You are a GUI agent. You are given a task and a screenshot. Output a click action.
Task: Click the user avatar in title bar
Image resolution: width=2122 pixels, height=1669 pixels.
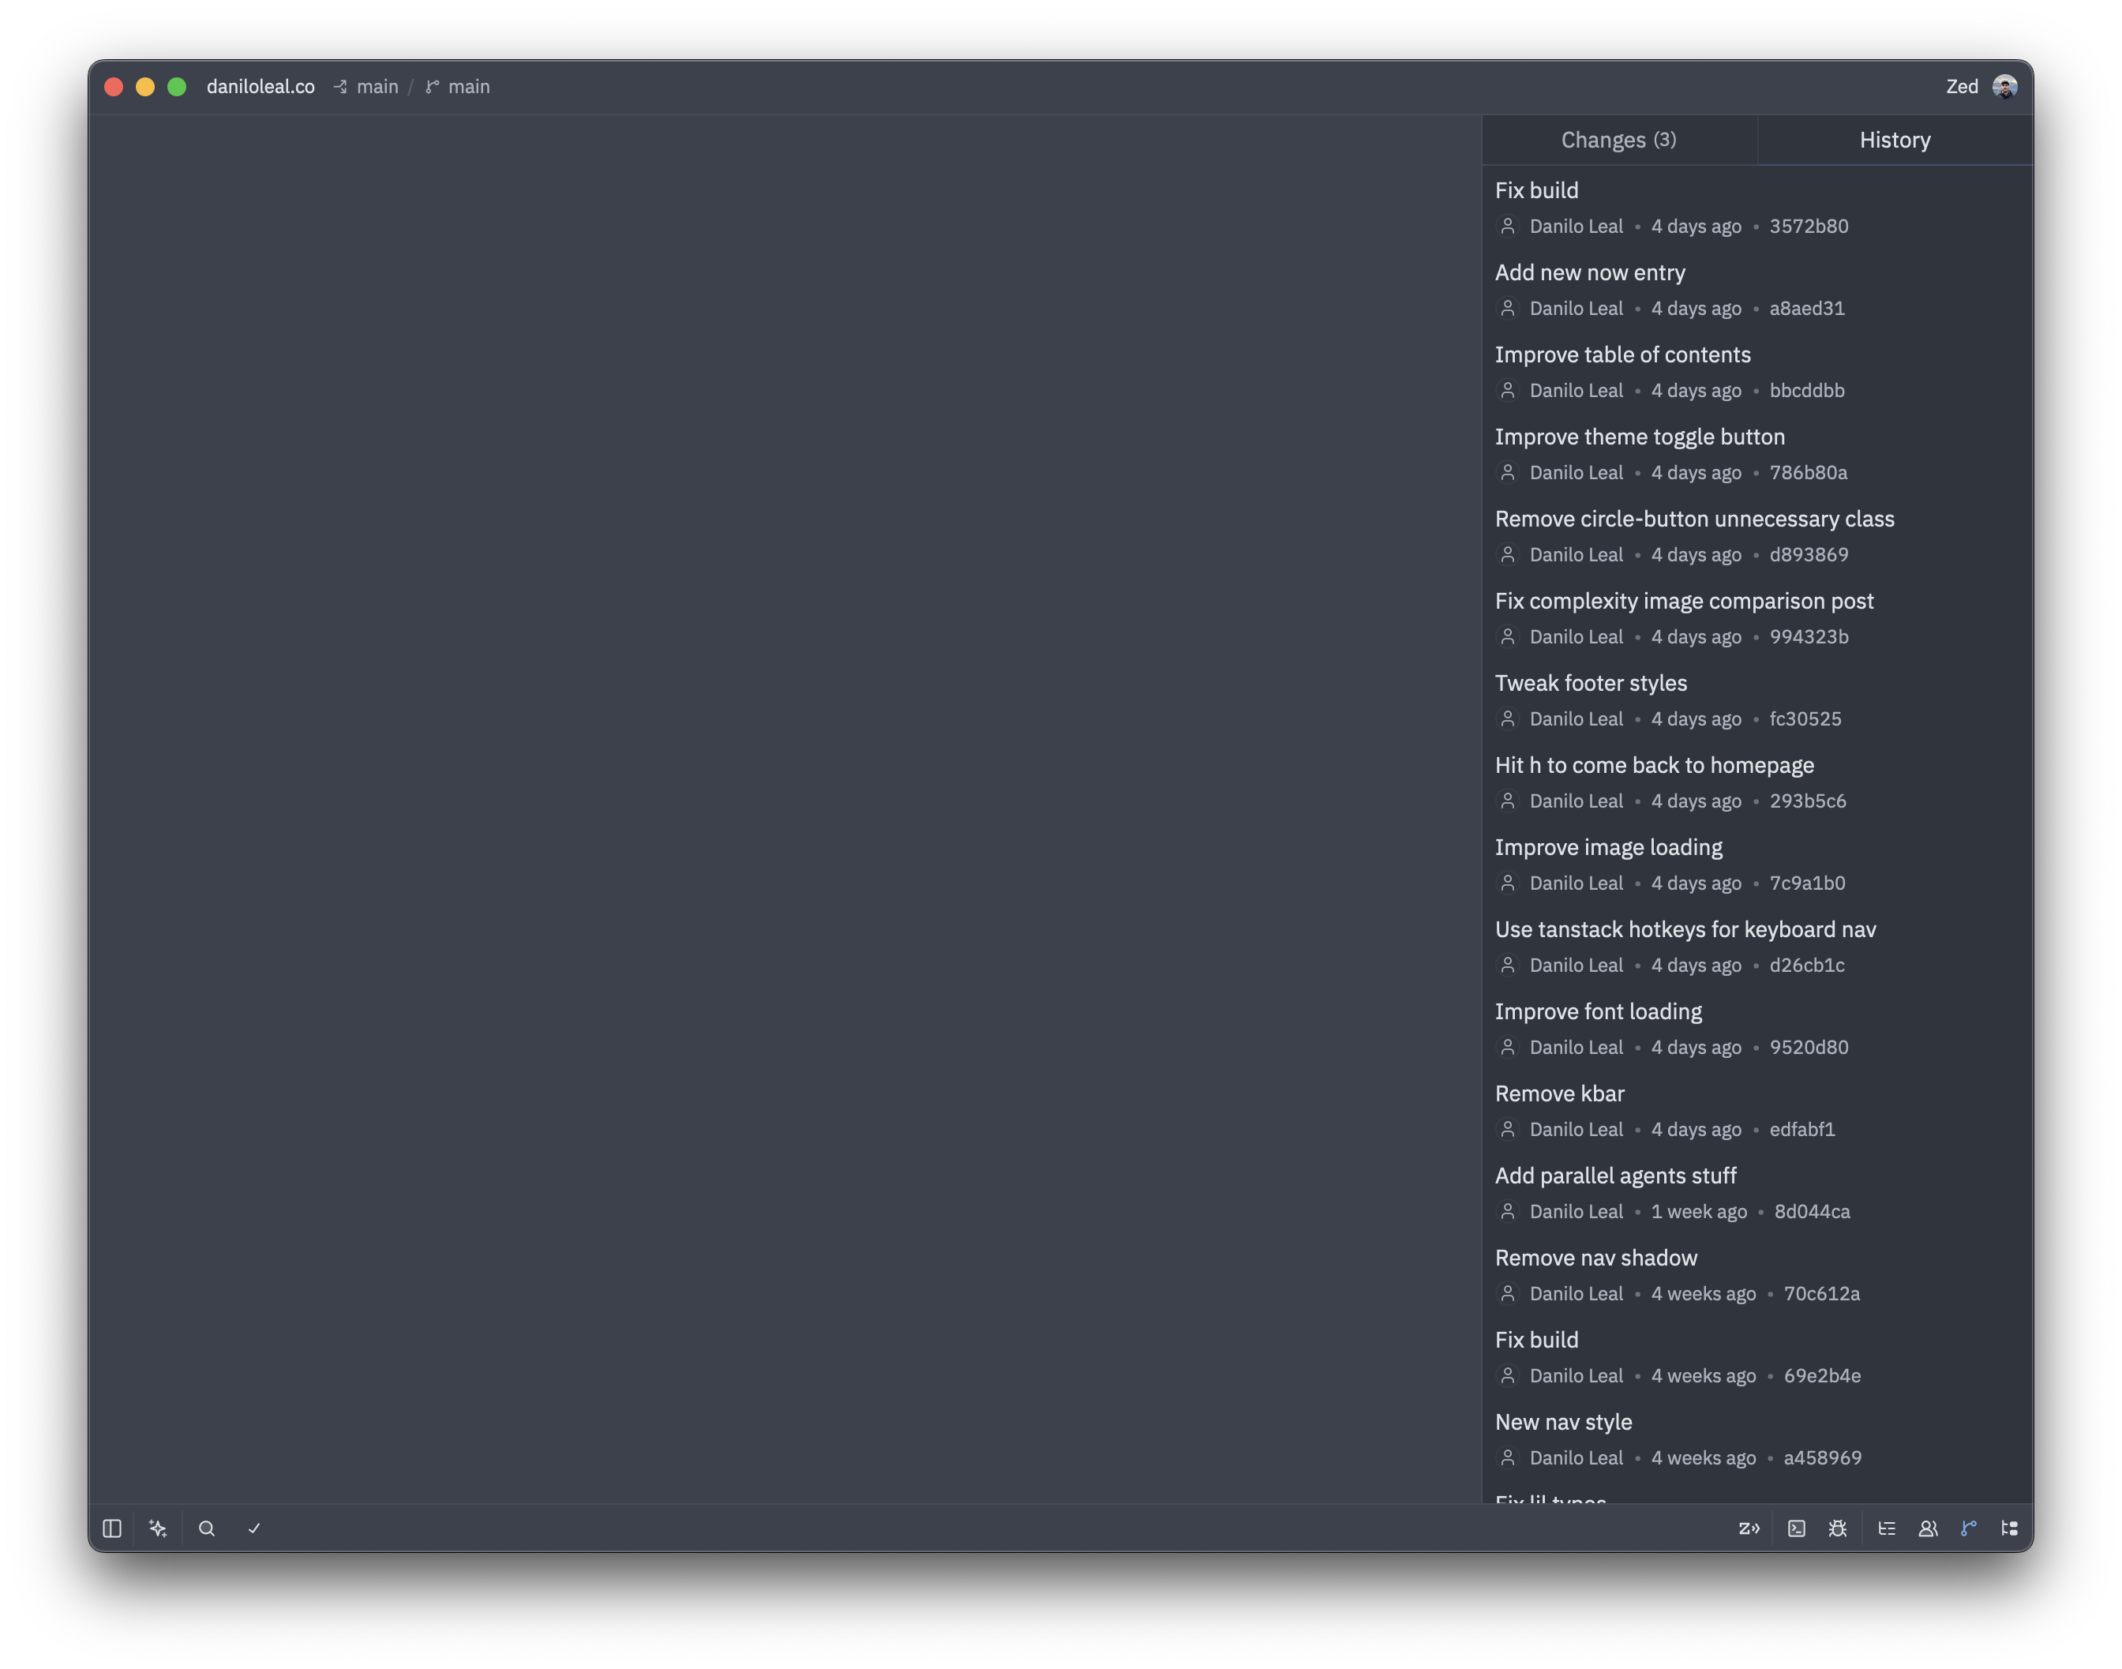(2004, 87)
